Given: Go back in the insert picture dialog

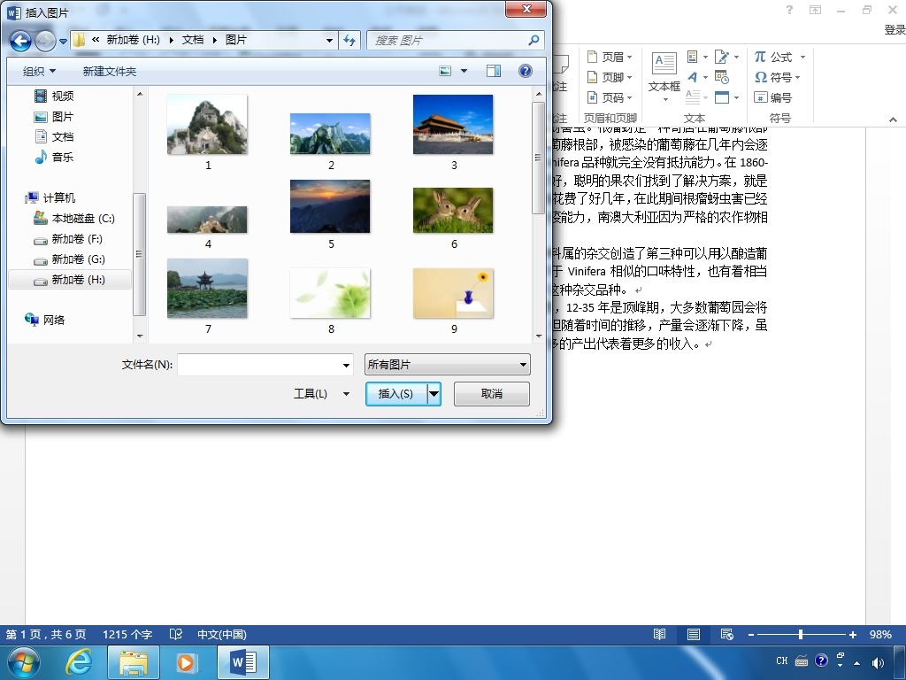Looking at the screenshot, I should [21, 41].
